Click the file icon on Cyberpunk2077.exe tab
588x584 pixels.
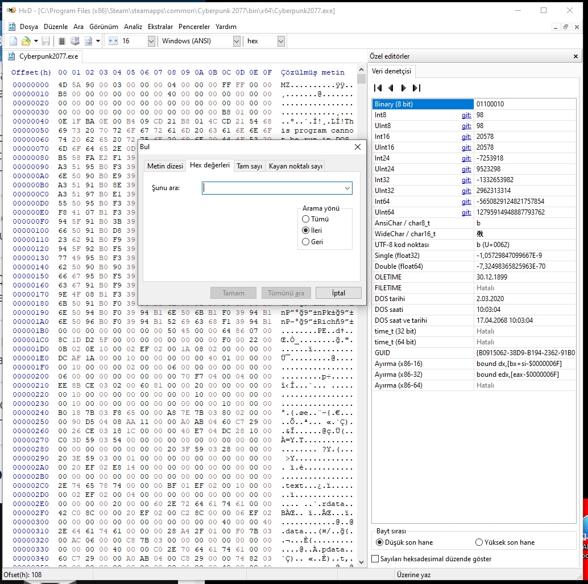pos(11,56)
